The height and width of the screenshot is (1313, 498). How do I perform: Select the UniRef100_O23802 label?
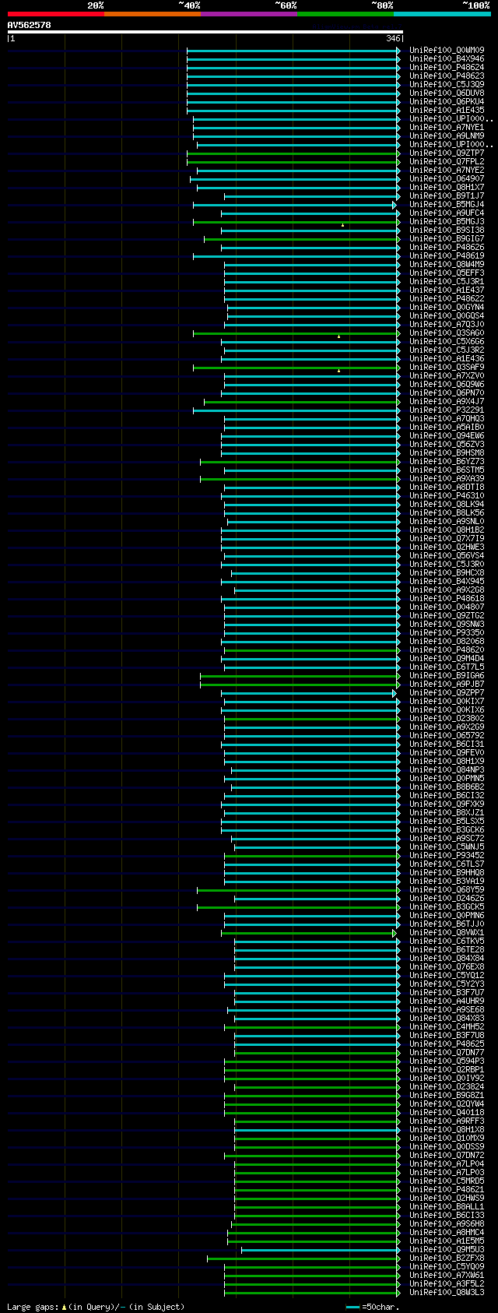pyautogui.click(x=447, y=719)
